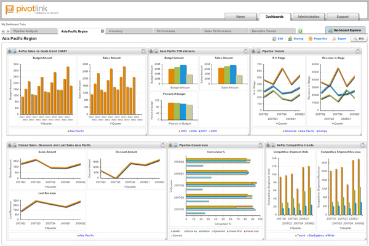Switch to the Sales Performance dashboard tab
Image resolution: width=369 pixels, height=246 pixels.
pos(219,30)
